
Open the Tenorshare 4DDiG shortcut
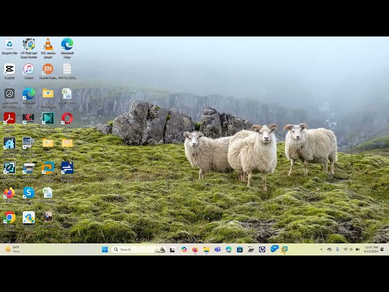click(29, 218)
